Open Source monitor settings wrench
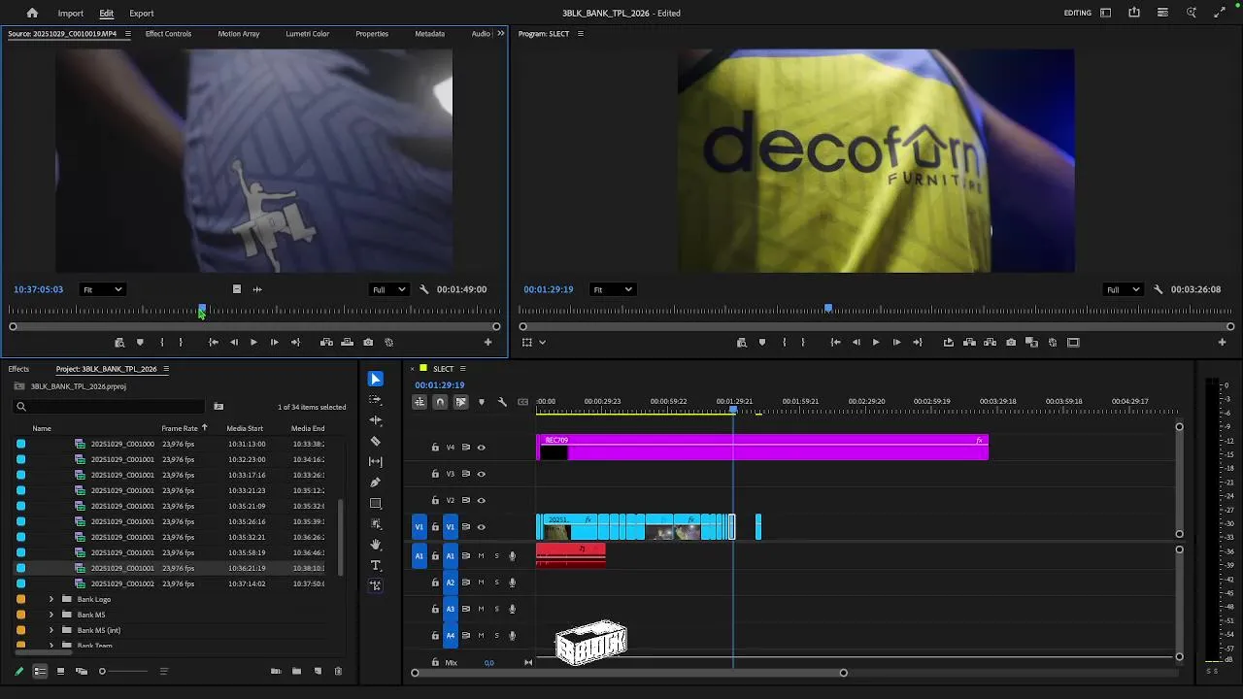Viewport: 1243px width, 699px height. pyautogui.click(x=423, y=289)
